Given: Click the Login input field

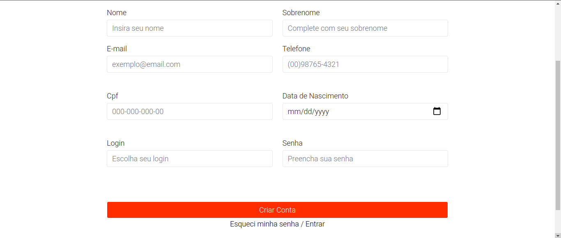Looking at the screenshot, I should [189, 158].
